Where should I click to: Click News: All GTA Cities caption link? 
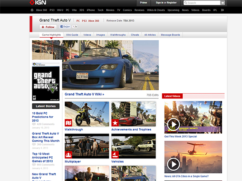coord(186,176)
